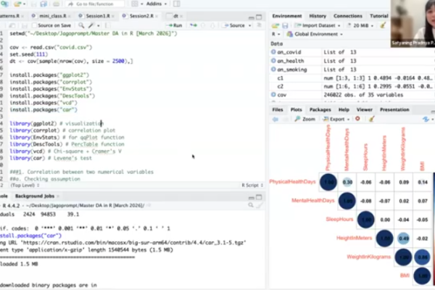Image resolution: width=435 pixels, height=290 pixels.
Task: Click the Go to file/function field
Action: (89, 4)
